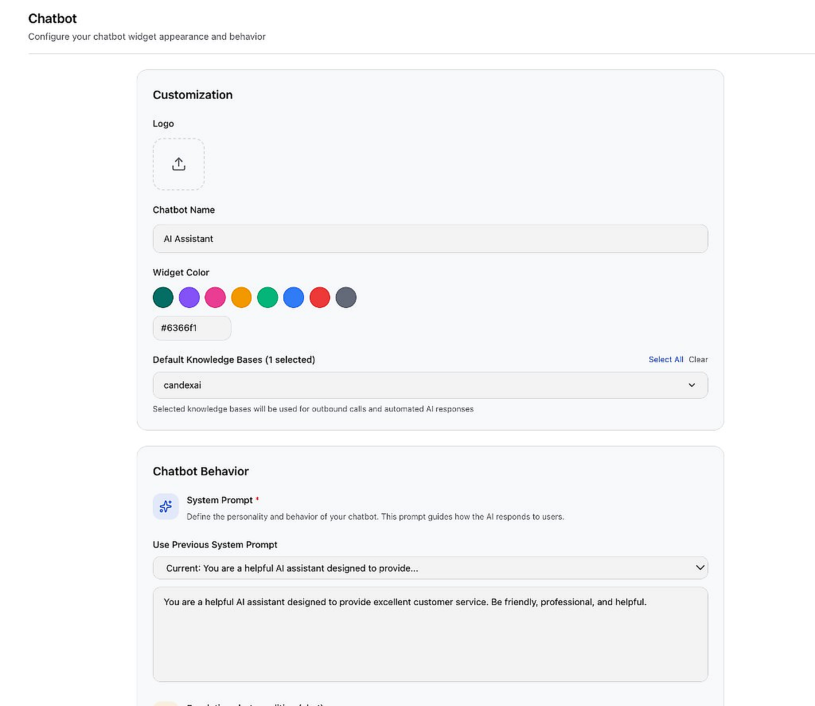Click Select All knowledge bases link
Screen dimensions: 815x706
pyautogui.click(x=666, y=359)
